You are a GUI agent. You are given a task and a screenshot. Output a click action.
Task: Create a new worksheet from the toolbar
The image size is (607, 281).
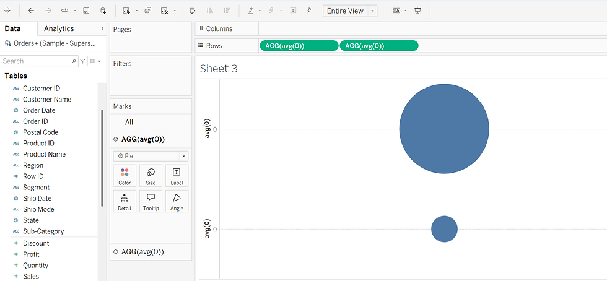pos(126,11)
